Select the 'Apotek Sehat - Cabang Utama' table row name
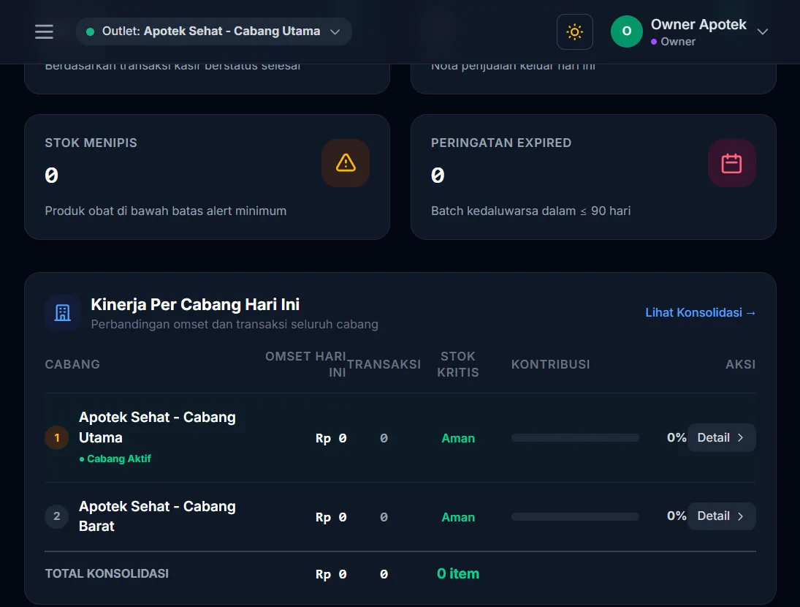800x607 pixels. point(157,427)
